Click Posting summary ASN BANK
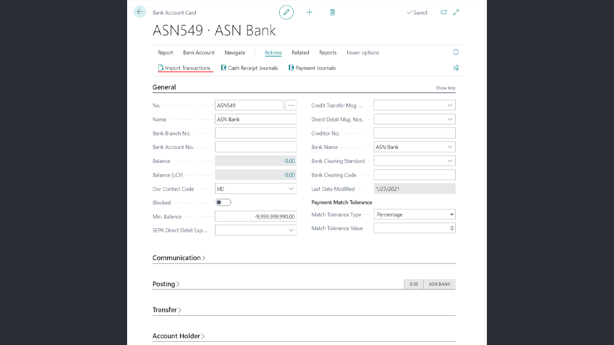Screen dimensions: 614x345 coord(439,284)
